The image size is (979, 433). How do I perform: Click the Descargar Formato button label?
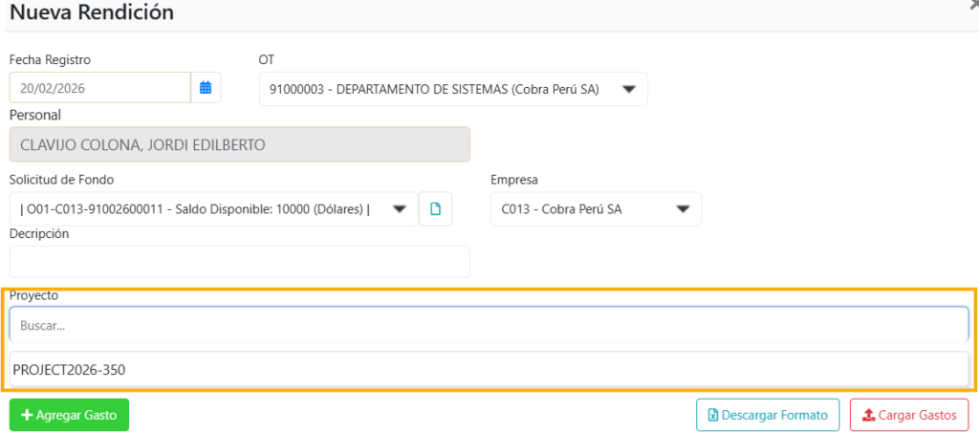[775, 416]
